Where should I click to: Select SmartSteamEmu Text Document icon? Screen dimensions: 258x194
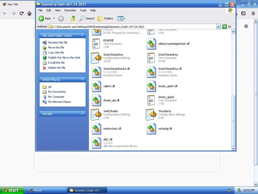coord(151,58)
